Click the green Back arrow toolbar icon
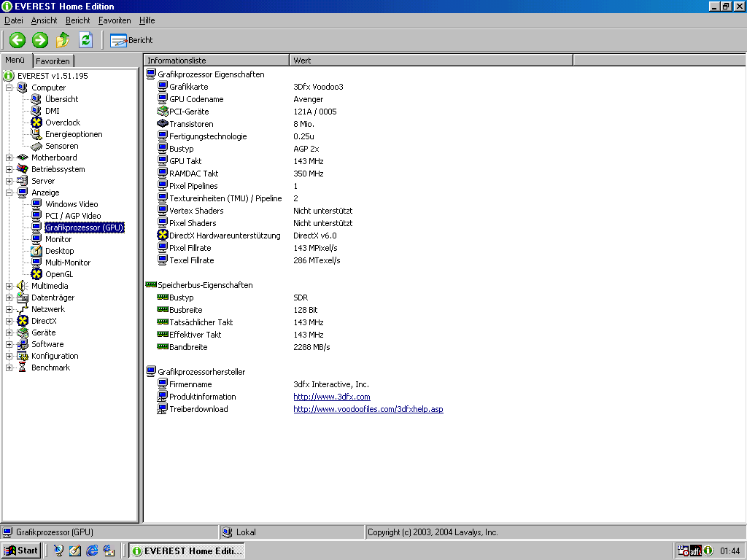The width and height of the screenshot is (747, 560). coord(18,40)
